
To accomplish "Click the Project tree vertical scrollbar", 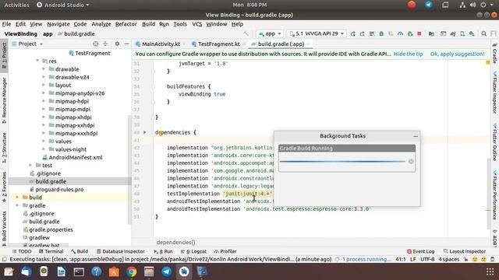I will 129,170.
